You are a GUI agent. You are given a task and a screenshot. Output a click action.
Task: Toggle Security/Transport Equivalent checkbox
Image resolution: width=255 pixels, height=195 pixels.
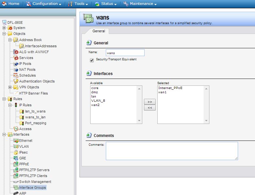click(x=92, y=60)
